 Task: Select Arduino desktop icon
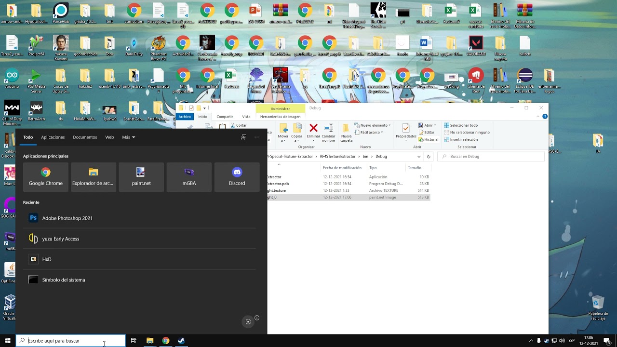(12, 79)
